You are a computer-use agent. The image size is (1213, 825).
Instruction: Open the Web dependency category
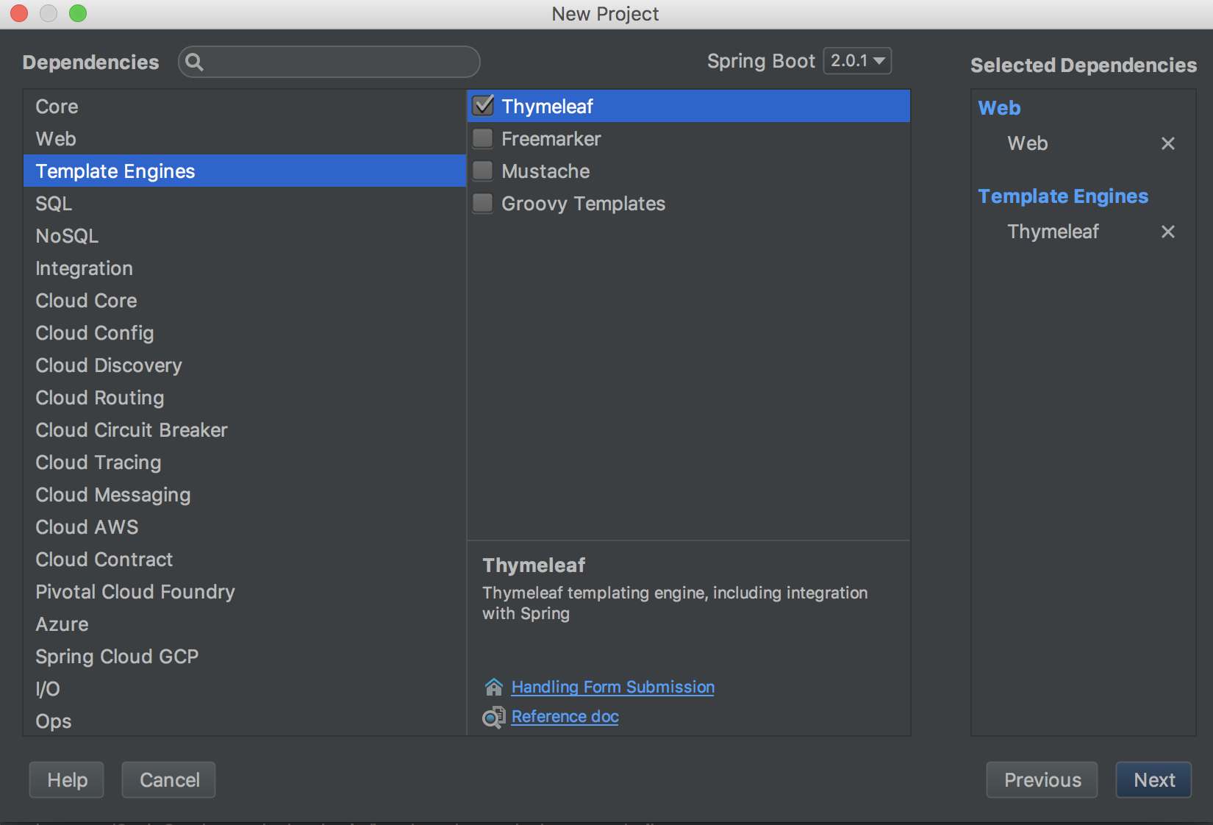coord(56,139)
